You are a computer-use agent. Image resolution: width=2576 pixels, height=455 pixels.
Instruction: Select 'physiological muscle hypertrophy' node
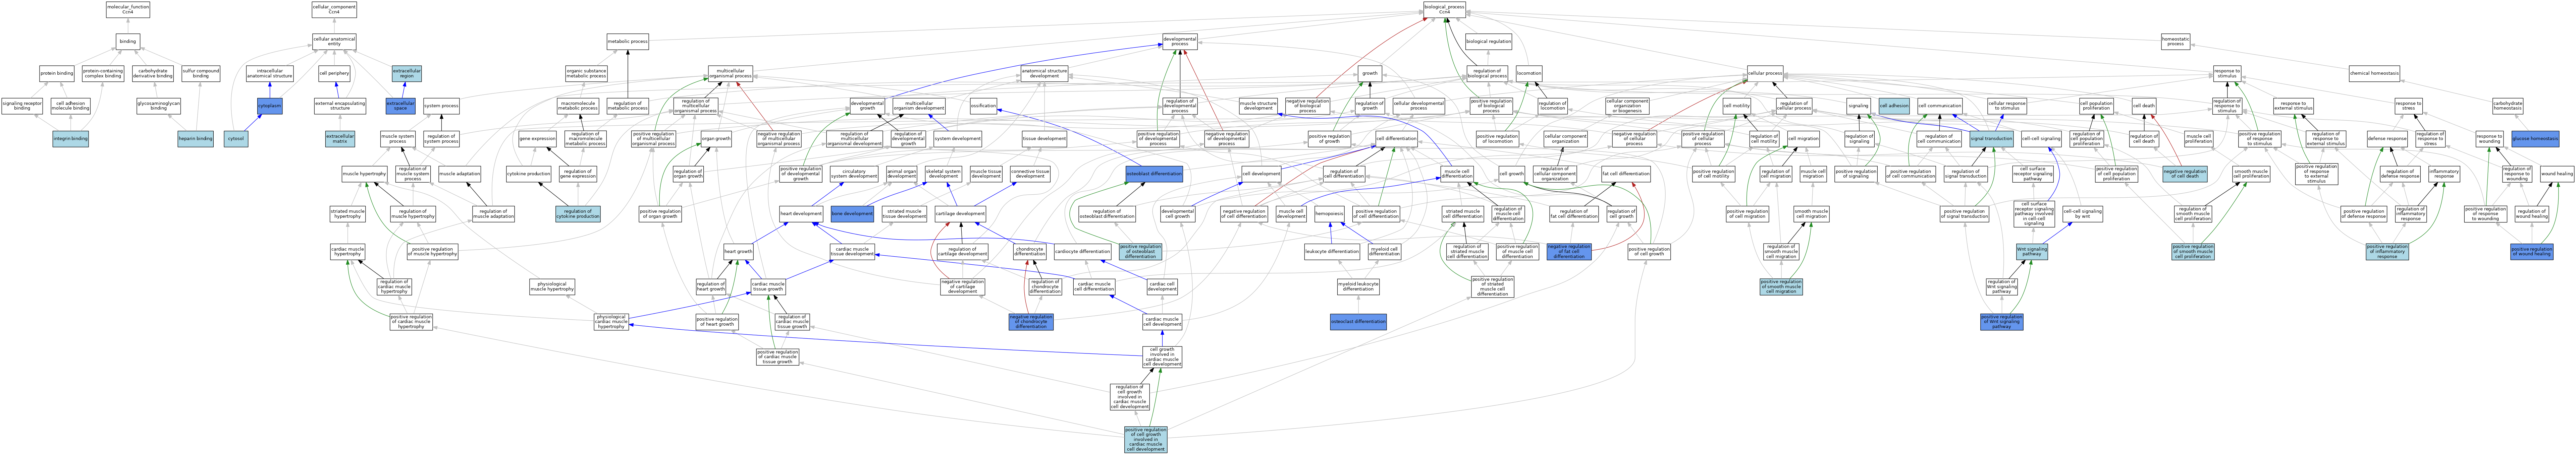click(x=552, y=287)
